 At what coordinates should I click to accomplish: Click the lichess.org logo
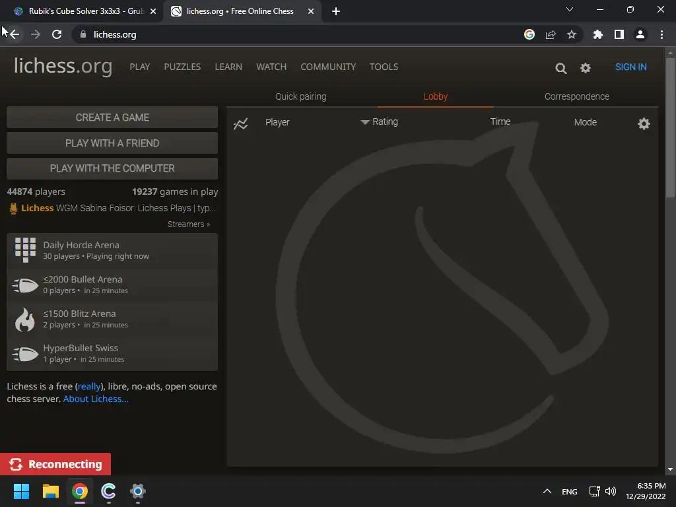63,66
